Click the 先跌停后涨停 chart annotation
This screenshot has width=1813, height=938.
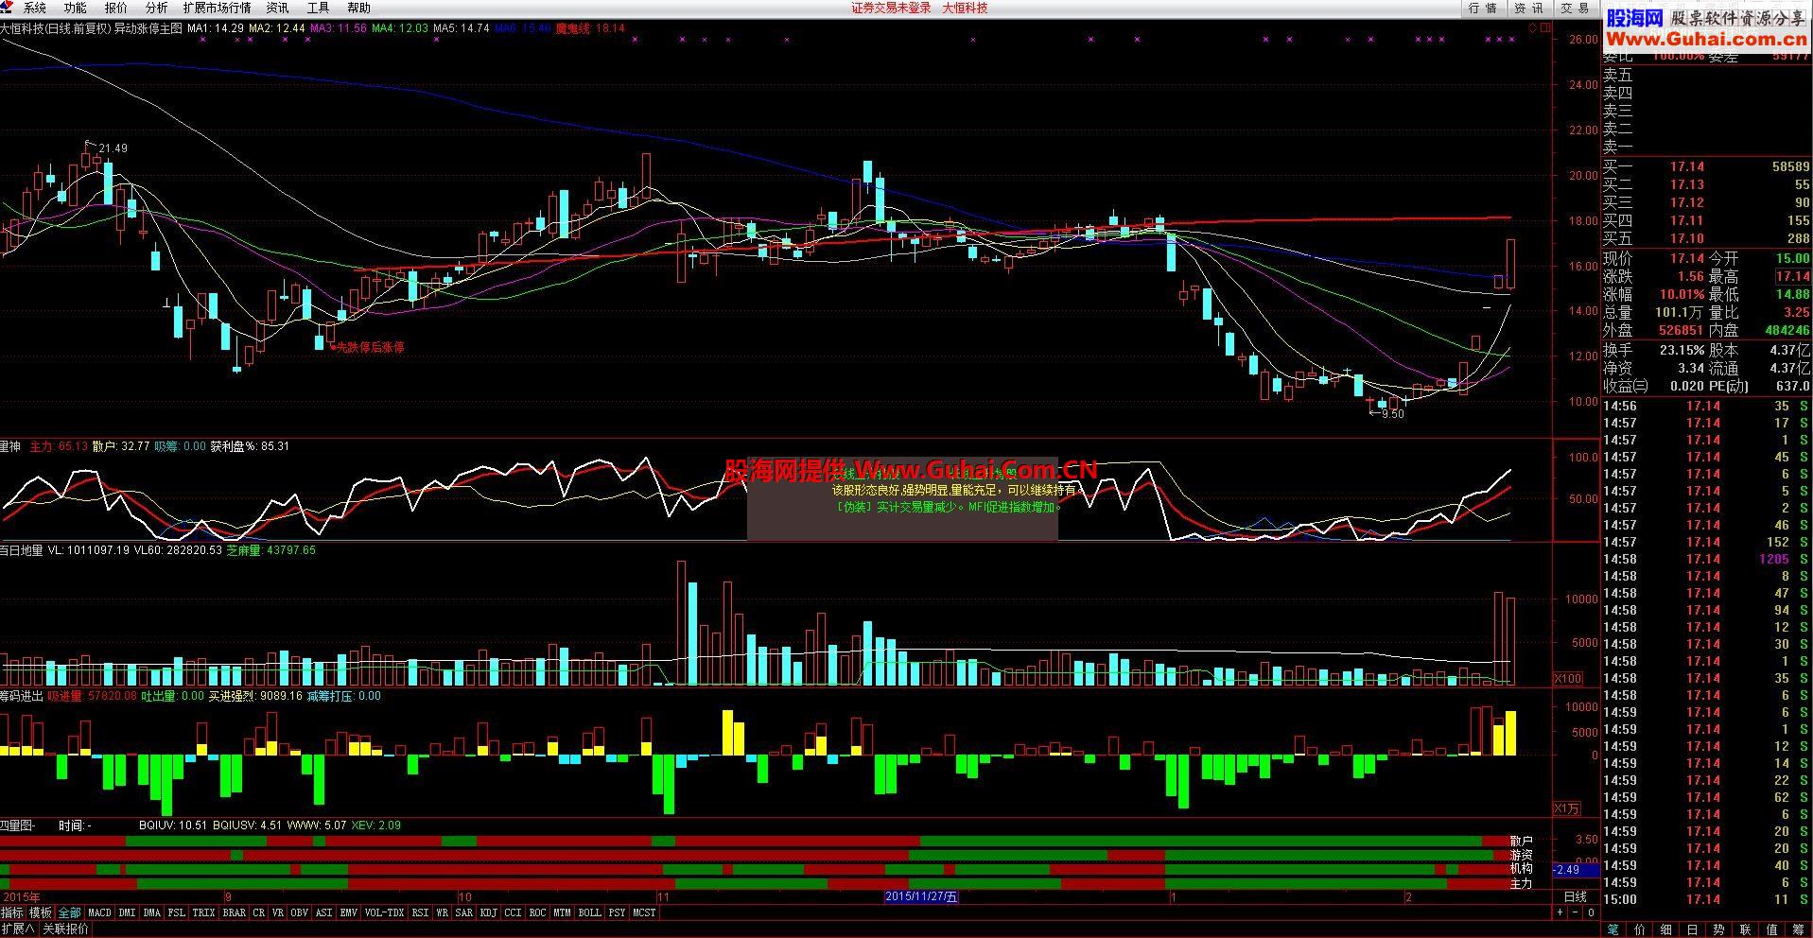pyautogui.click(x=370, y=348)
